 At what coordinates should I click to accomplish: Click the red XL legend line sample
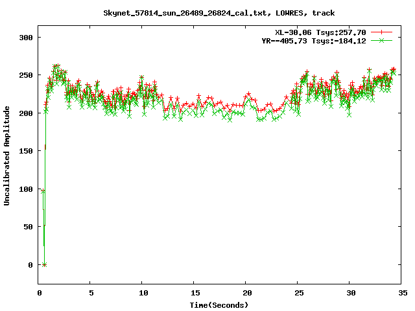(381, 32)
